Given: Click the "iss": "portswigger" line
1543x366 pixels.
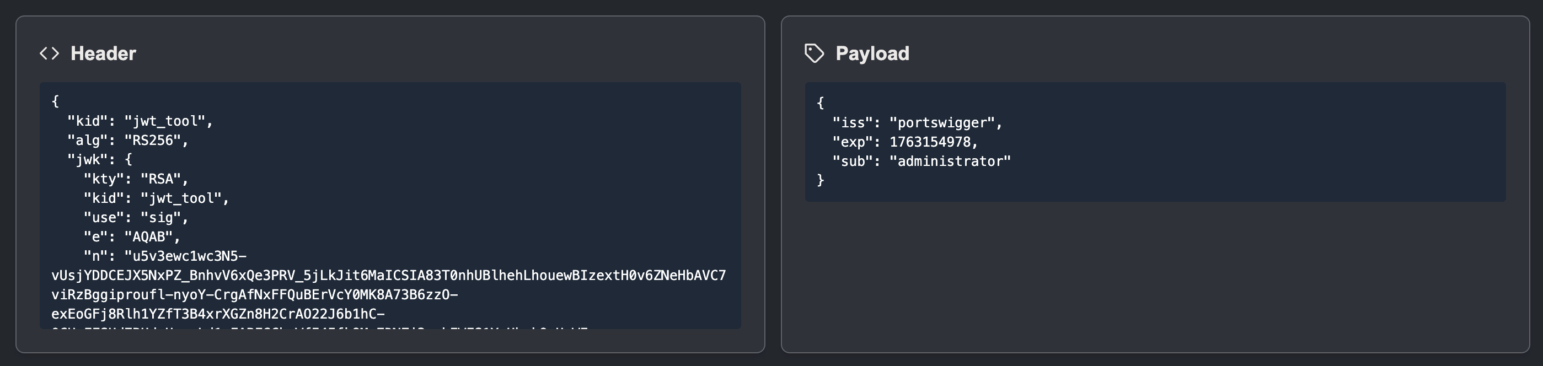Looking at the screenshot, I should pyautogui.click(x=917, y=123).
